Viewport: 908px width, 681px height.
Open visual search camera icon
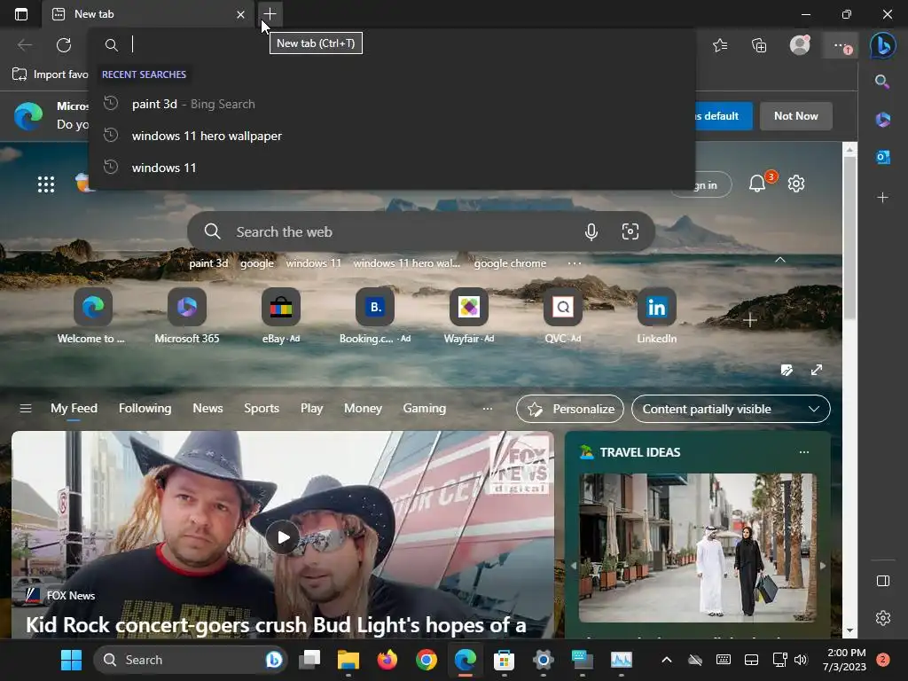(x=630, y=231)
